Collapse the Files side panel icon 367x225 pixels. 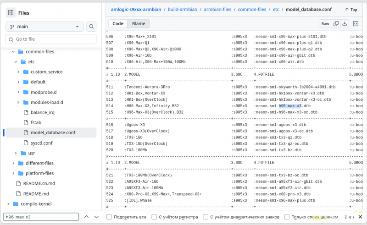tap(11, 13)
